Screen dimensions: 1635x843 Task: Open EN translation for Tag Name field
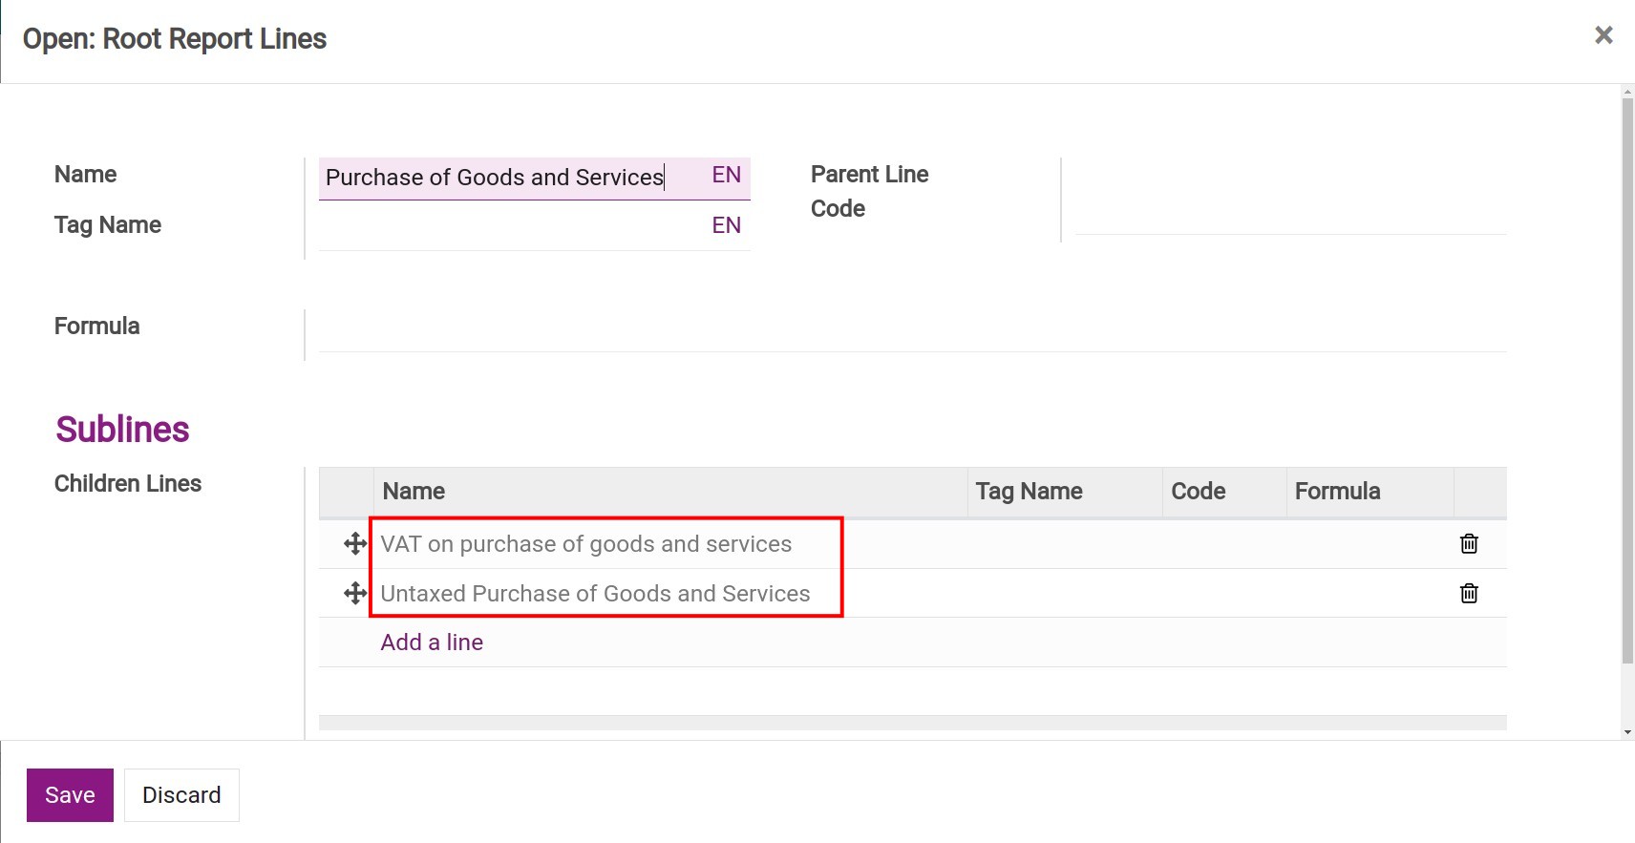click(726, 225)
